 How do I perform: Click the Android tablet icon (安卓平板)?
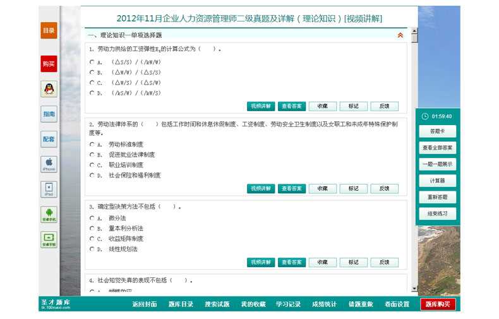[x=49, y=239]
